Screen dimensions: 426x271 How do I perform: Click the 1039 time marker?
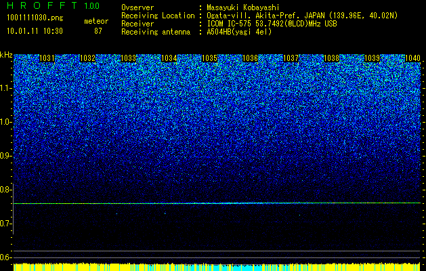pyautogui.click(x=372, y=58)
